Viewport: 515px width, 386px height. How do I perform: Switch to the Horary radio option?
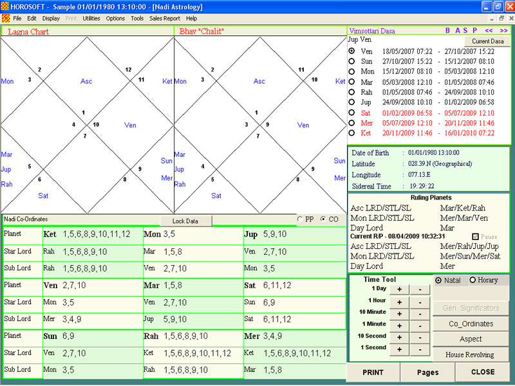(x=473, y=280)
